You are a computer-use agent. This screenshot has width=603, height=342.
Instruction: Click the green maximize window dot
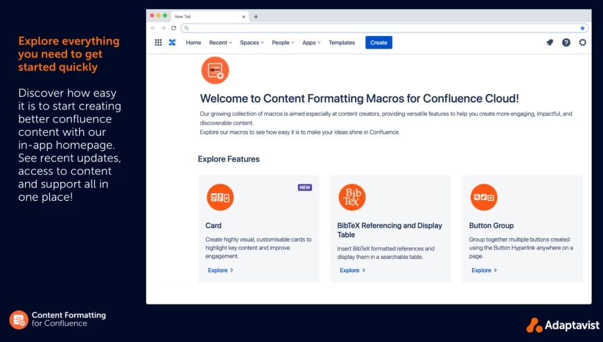click(165, 16)
